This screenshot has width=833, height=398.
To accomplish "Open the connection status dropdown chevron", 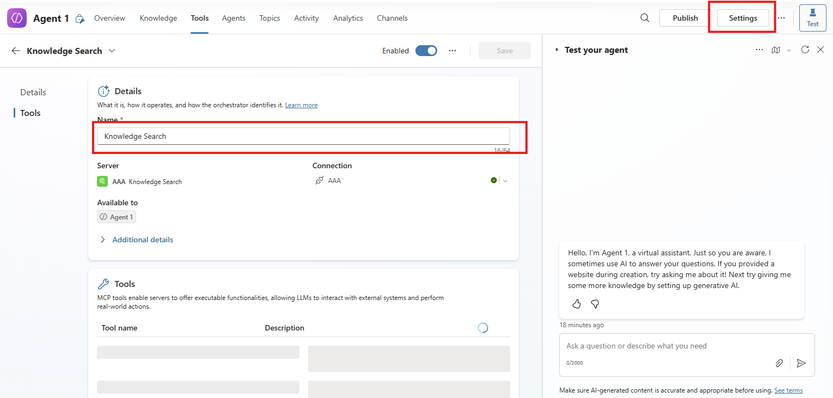I will [x=505, y=181].
